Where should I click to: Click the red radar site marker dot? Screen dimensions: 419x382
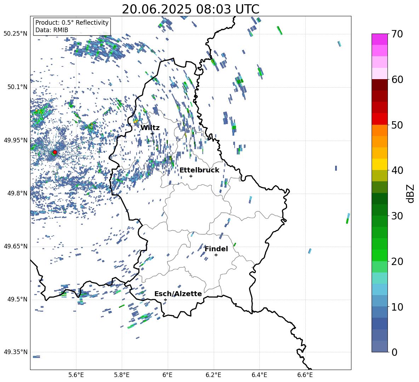pyautogui.click(x=55, y=152)
